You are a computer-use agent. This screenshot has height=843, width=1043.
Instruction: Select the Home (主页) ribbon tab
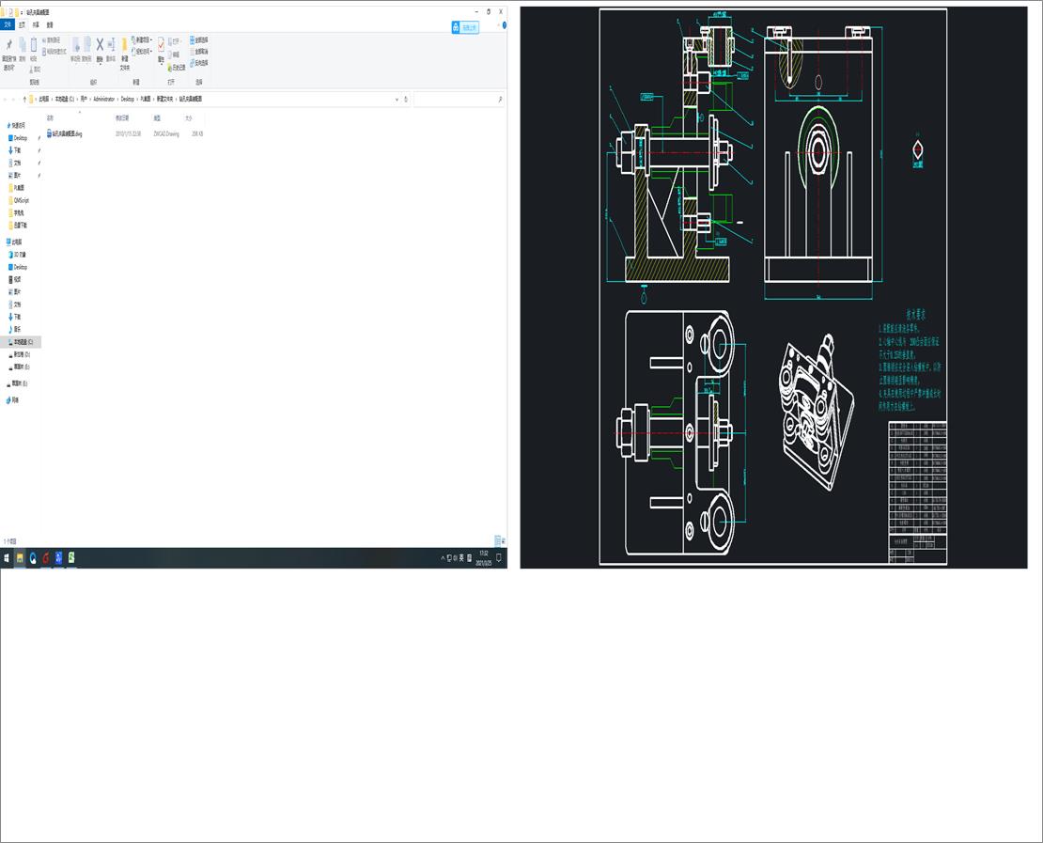click(x=22, y=24)
